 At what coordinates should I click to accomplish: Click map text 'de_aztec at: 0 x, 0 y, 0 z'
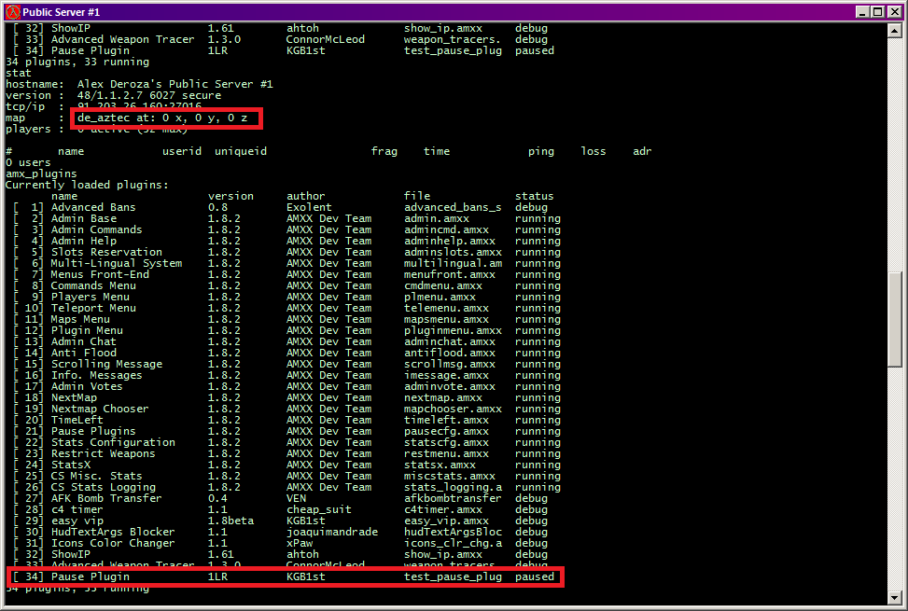[162, 118]
